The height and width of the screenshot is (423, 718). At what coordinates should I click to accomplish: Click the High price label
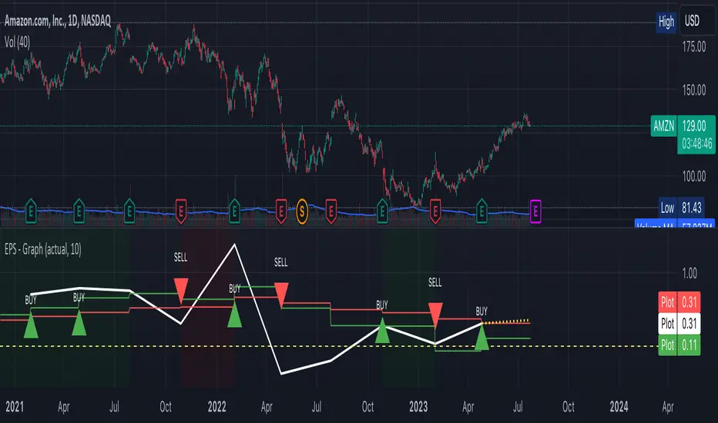click(666, 22)
